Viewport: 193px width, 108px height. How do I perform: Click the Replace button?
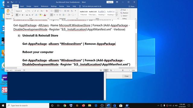[125, 13]
